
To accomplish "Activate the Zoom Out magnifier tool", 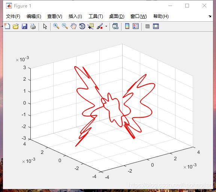I will pos(65,26).
